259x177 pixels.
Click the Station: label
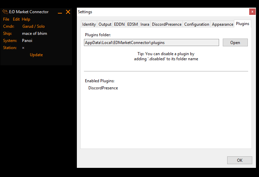click(x=10, y=48)
